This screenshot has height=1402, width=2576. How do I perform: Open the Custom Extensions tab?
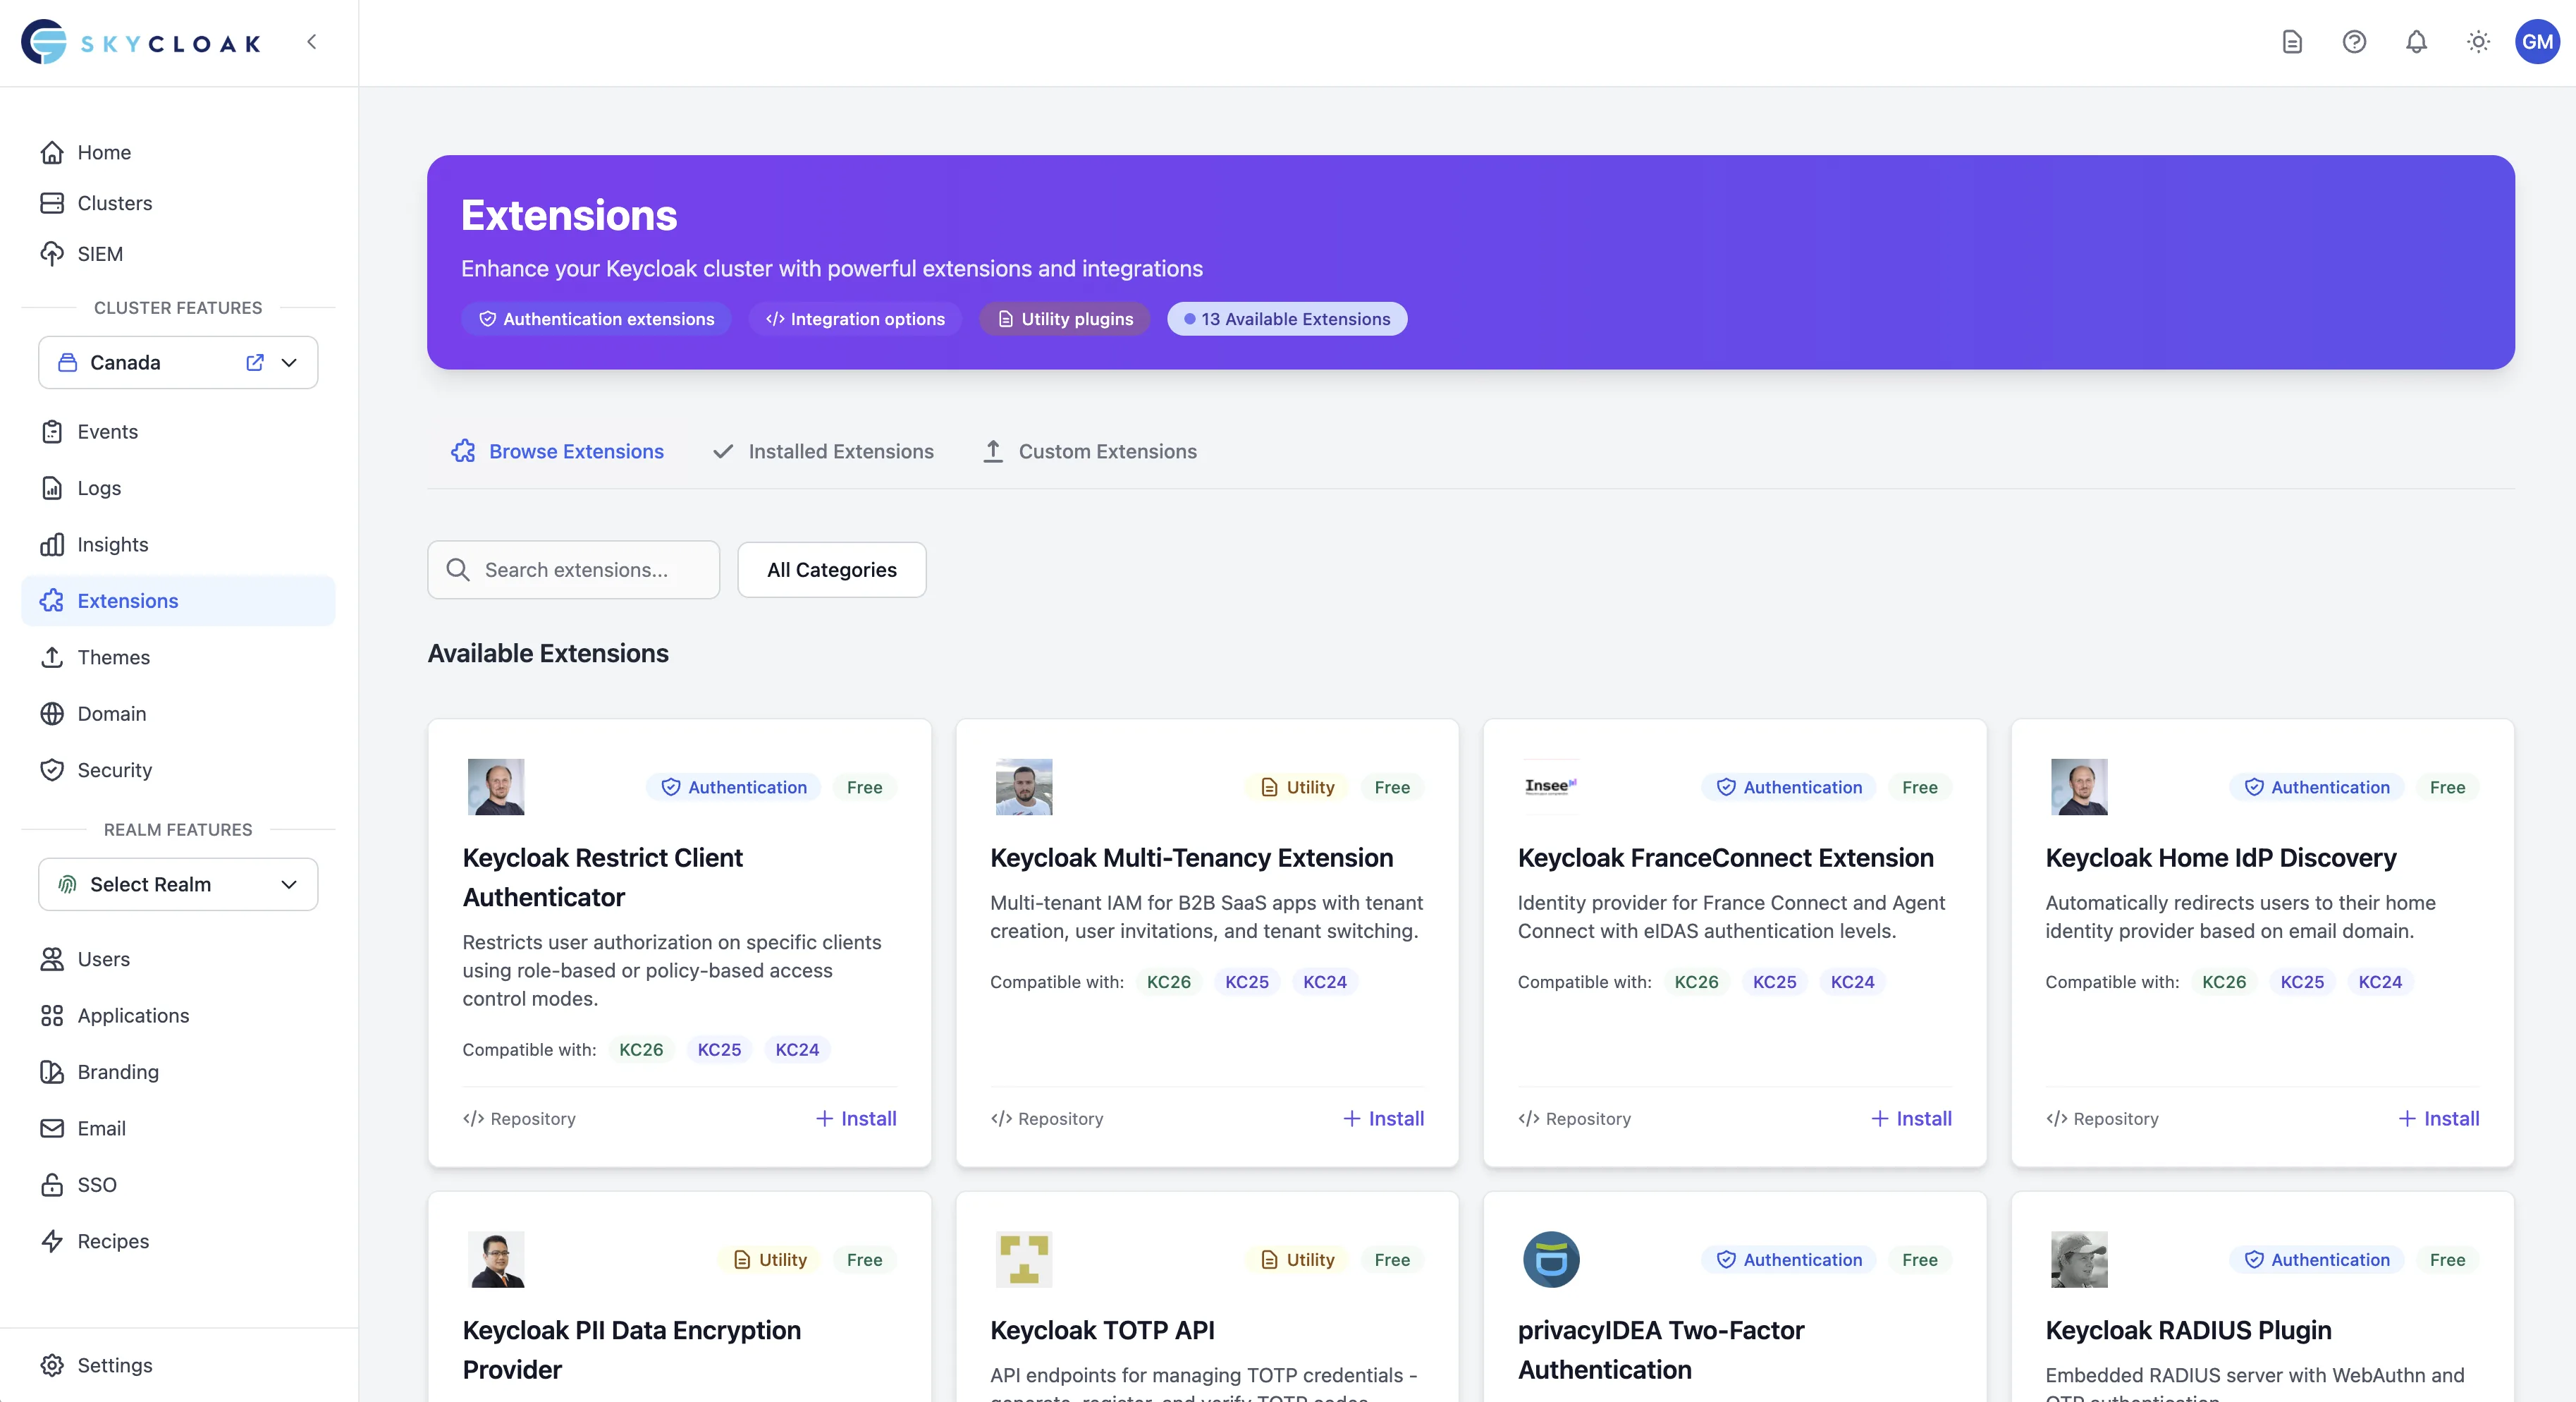coord(1089,451)
